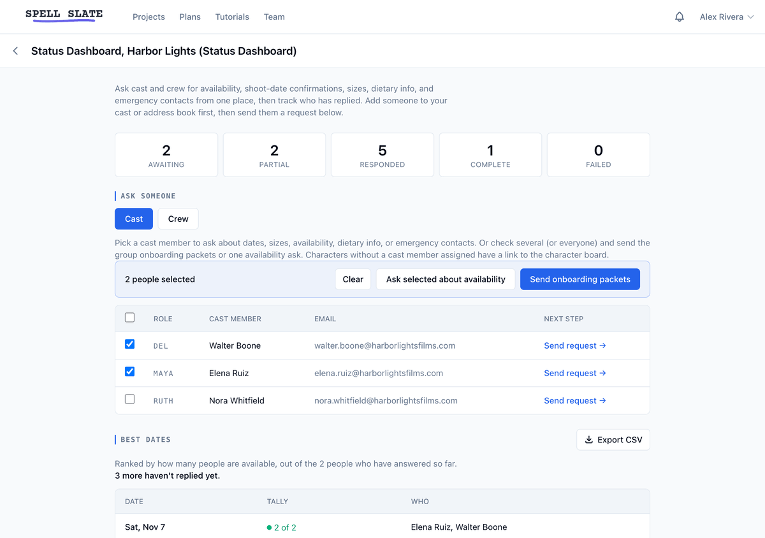The height and width of the screenshot is (538, 765).
Task: Toggle the select-all checkbox in table header
Action: (129, 317)
